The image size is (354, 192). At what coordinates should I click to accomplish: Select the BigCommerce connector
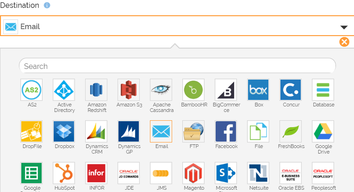pyautogui.click(x=226, y=90)
